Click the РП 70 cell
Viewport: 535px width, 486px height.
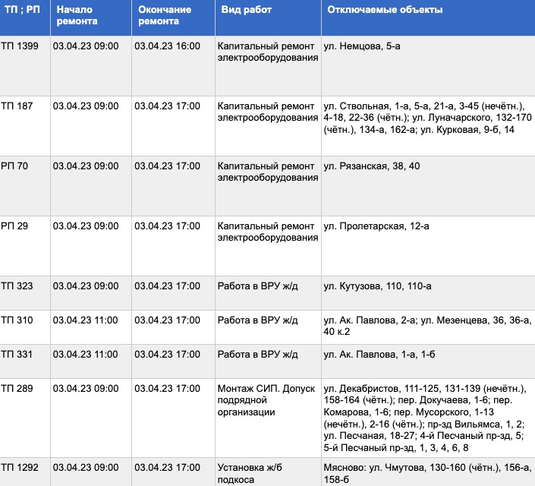tap(14, 166)
